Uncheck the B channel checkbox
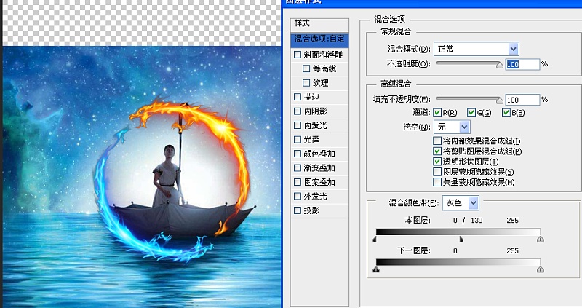The width and height of the screenshot is (582, 308). coord(506,113)
